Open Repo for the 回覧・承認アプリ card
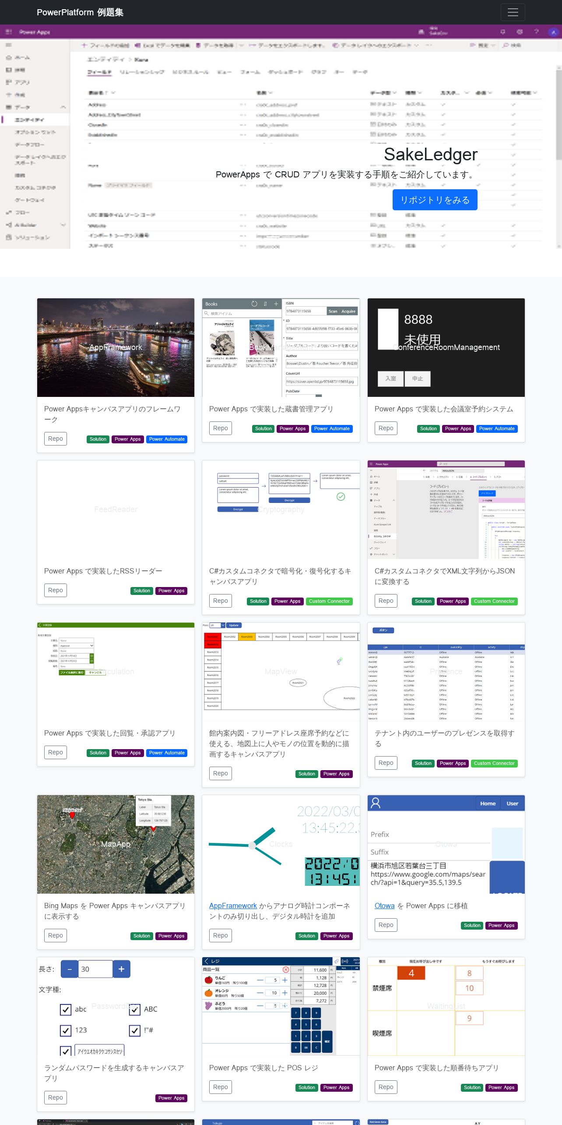562x1125 pixels. pyautogui.click(x=56, y=752)
